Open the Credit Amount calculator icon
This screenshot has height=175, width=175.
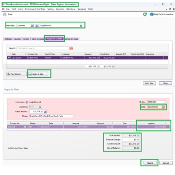pos(45,111)
